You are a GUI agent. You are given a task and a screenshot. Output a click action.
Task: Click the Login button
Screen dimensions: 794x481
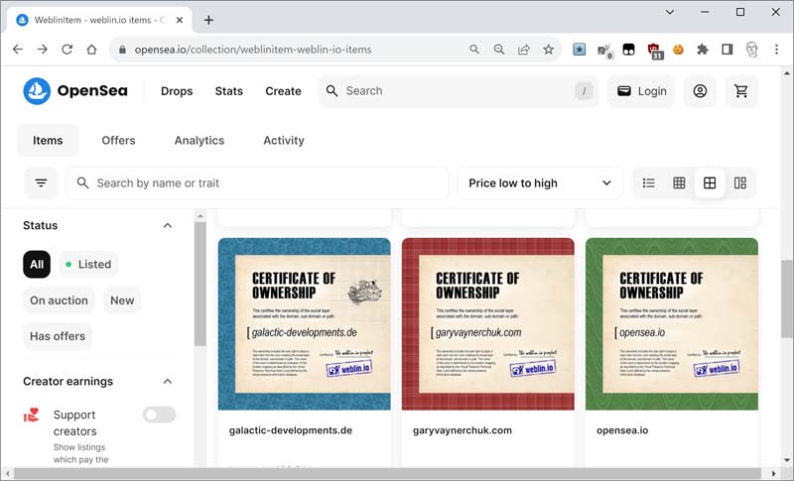pyautogui.click(x=641, y=91)
